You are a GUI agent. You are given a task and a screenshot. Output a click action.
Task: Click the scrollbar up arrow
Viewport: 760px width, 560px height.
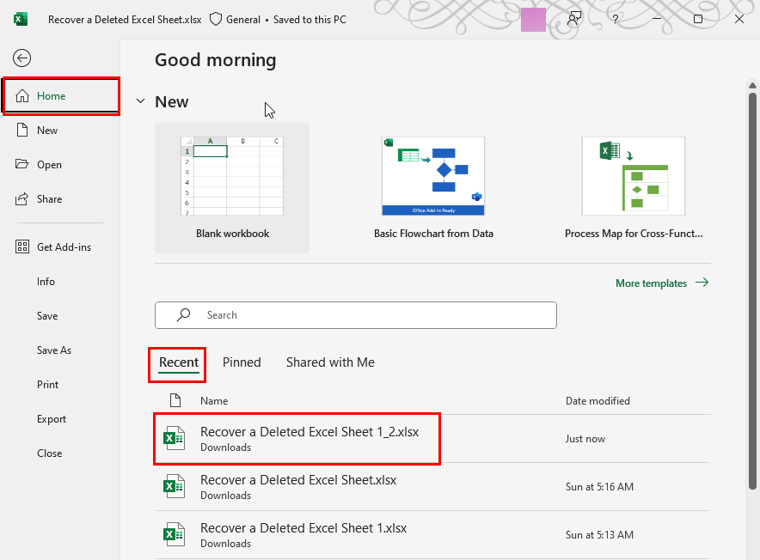[x=752, y=86]
